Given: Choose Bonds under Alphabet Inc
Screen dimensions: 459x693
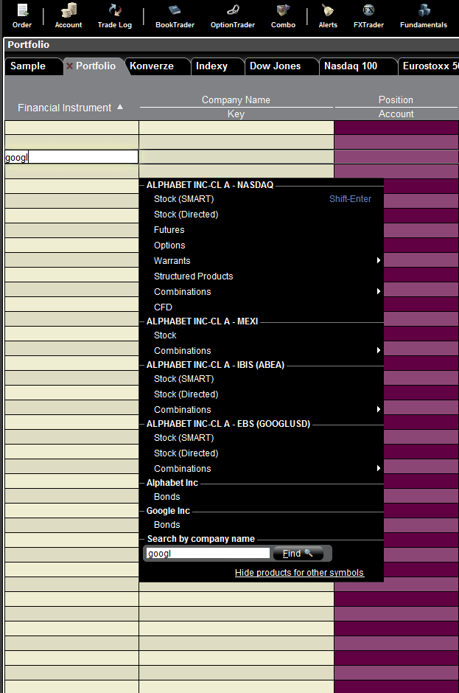Looking at the screenshot, I should click(x=167, y=497).
